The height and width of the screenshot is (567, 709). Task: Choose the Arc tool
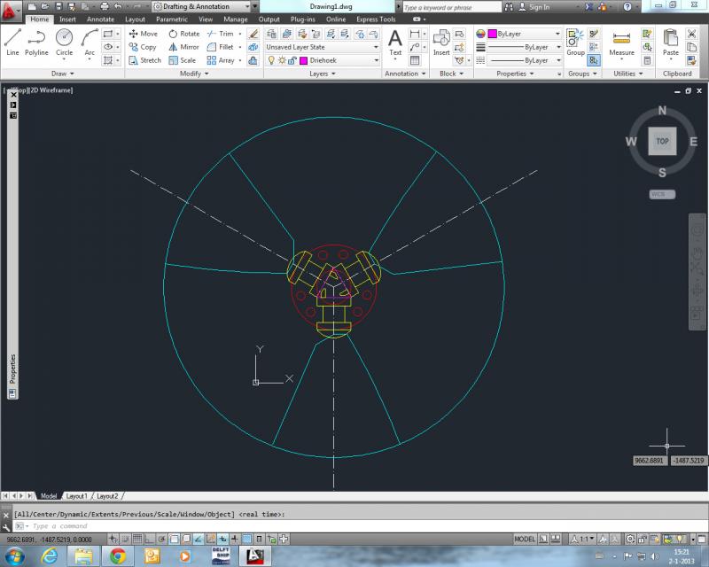pyautogui.click(x=90, y=42)
